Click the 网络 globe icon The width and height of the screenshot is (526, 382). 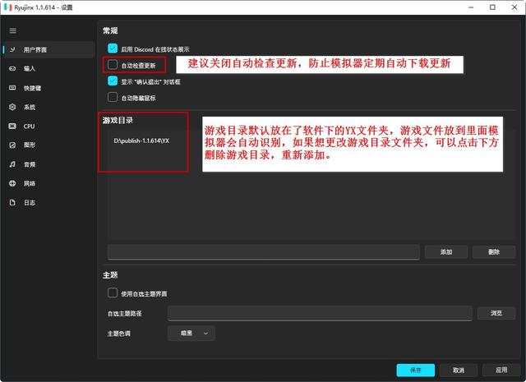click(x=12, y=183)
